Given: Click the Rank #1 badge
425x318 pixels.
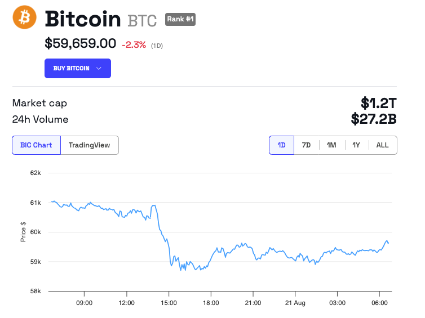Looking at the screenshot, I should click(x=180, y=19).
